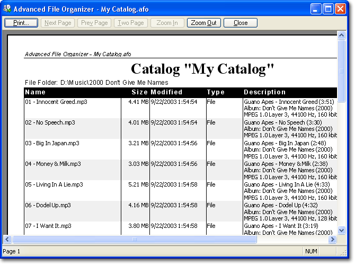The height and width of the screenshot is (265, 355).
Task: Click the horizontal scrollbar right arrow
Action: pyautogui.click(x=333, y=240)
